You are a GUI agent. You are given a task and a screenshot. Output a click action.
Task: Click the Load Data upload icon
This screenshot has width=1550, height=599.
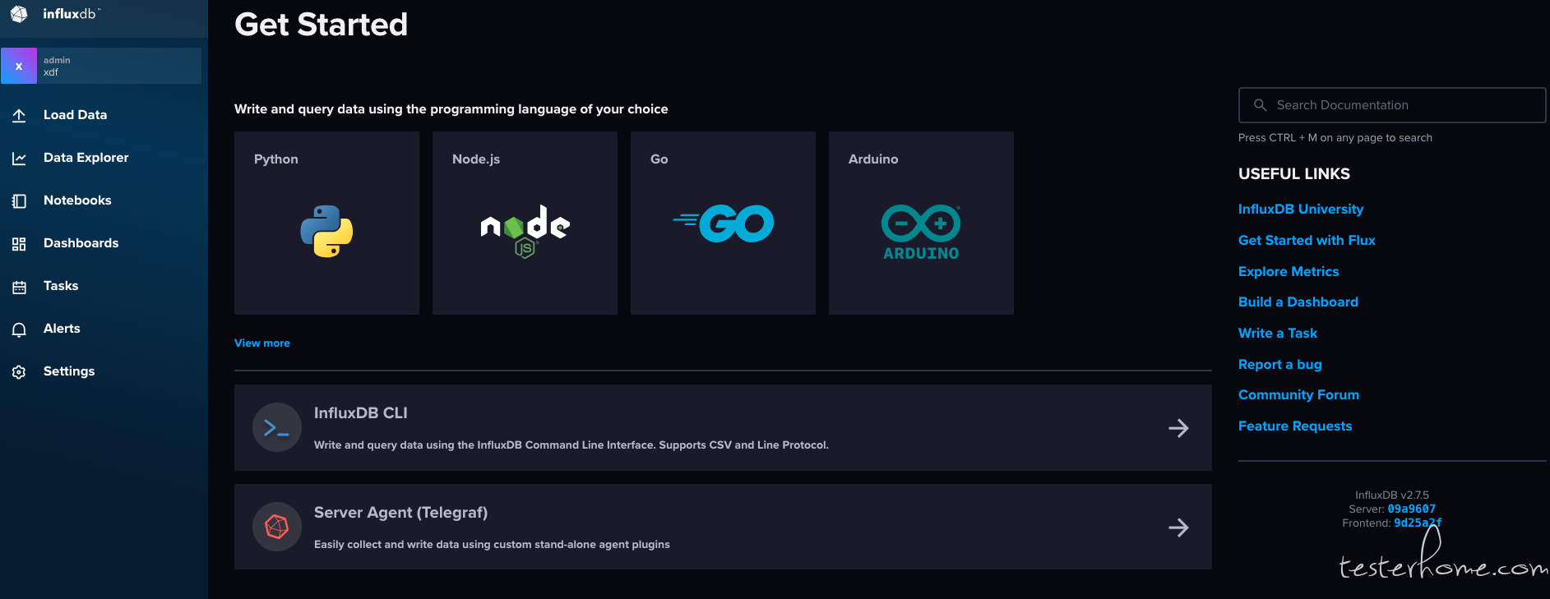[x=19, y=115]
